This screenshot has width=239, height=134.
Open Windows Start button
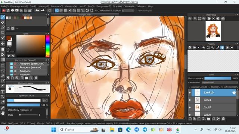[53, 130]
